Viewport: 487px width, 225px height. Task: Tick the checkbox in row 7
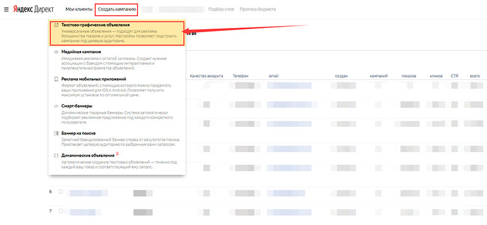(x=60, y=211)
